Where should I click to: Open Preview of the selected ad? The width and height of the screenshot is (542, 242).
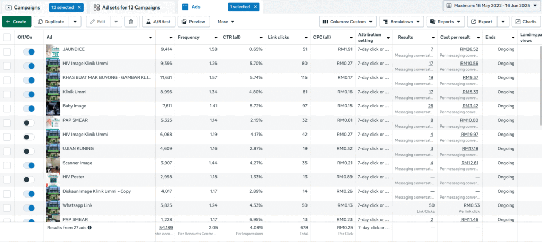click(193, 22)
